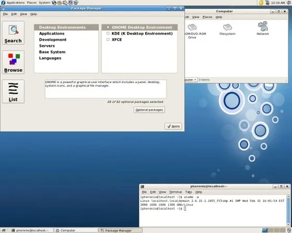Viewport: 292px width, 233px height.
Task: Click the terminal scrollbar up arrow
Action: (288, 197)
